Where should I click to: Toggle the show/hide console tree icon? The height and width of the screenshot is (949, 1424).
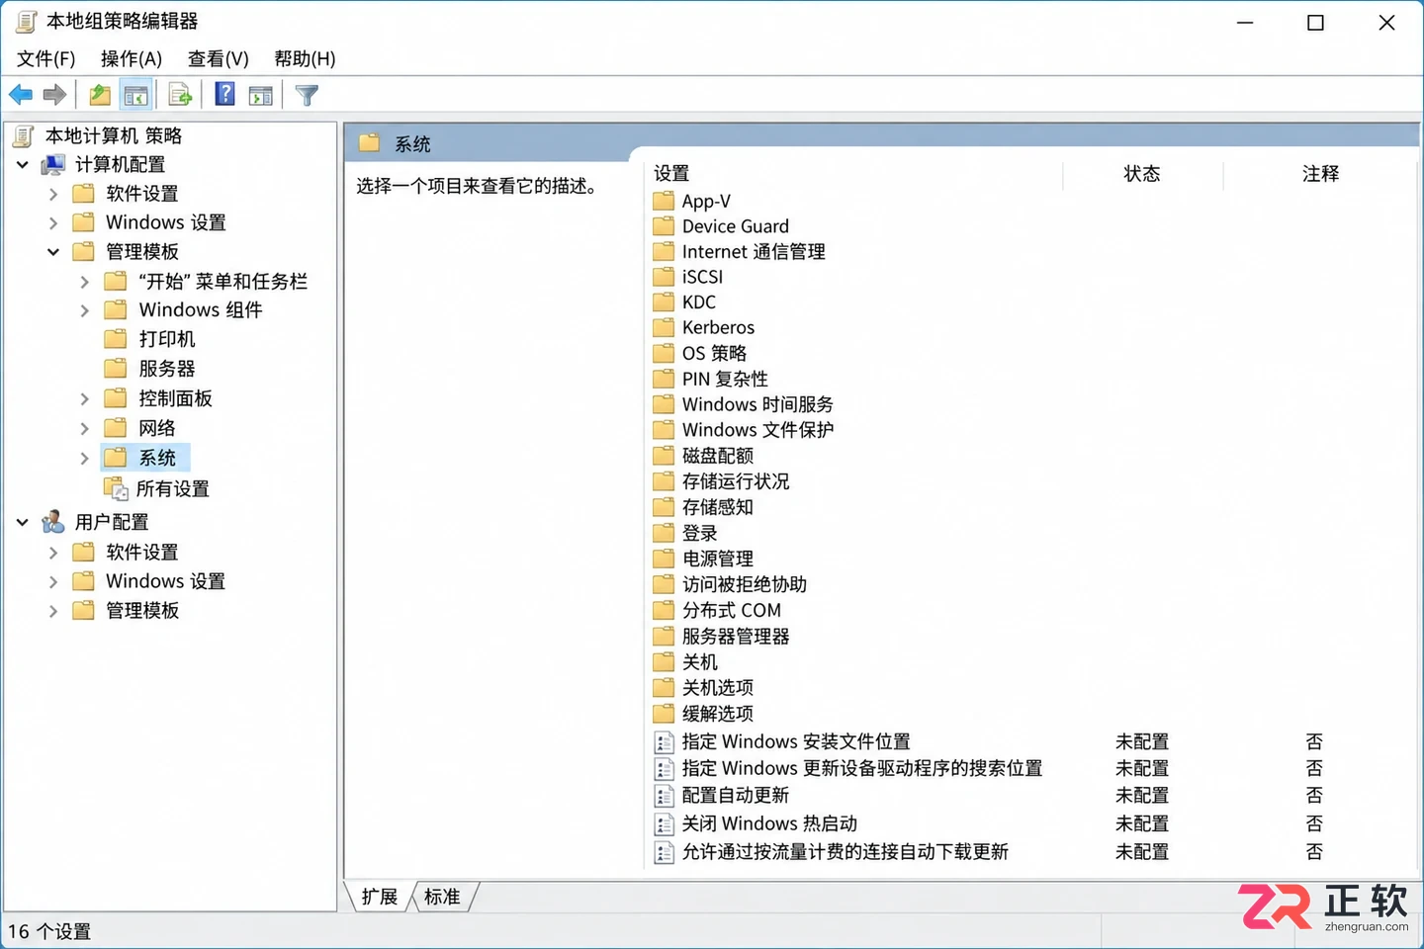(135, 95)
